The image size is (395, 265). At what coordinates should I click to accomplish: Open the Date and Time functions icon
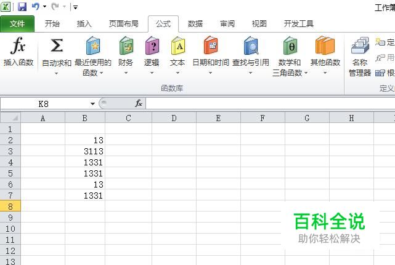211,45
